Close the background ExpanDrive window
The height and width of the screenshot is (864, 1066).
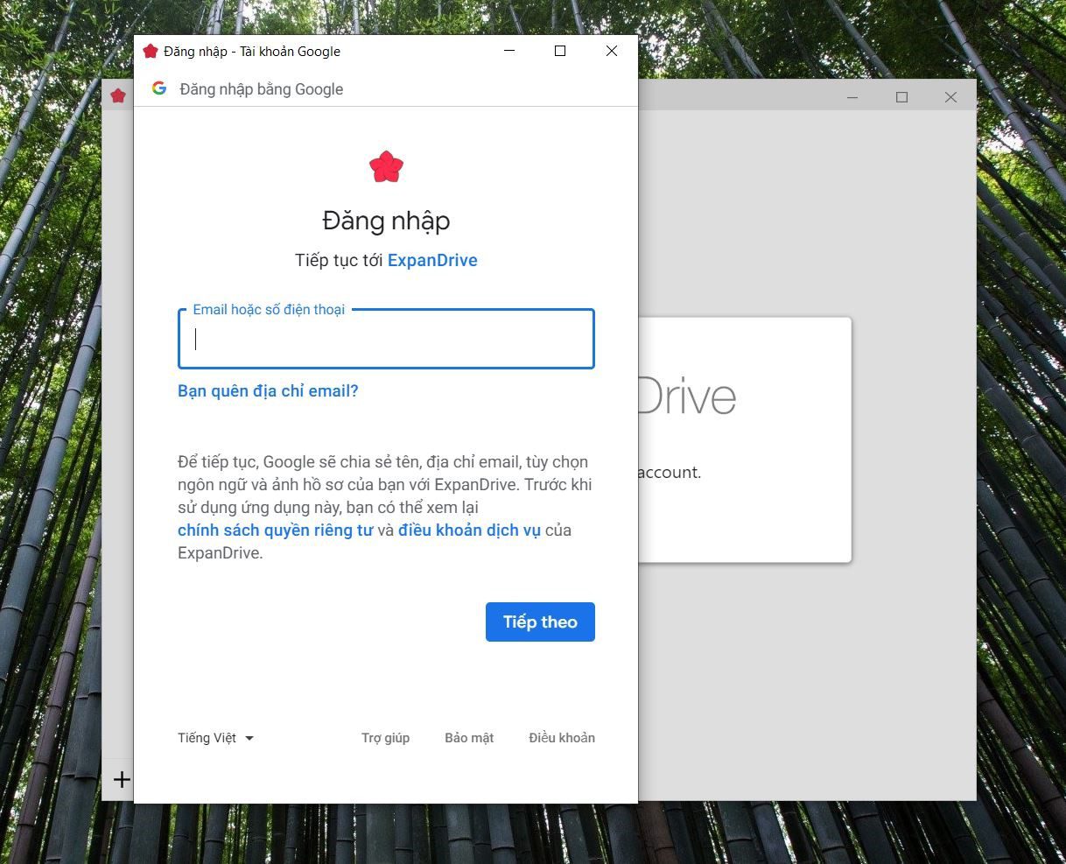tap(950, 97)
